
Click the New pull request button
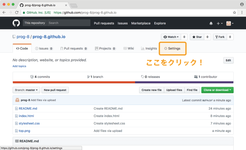pos(55,90)
